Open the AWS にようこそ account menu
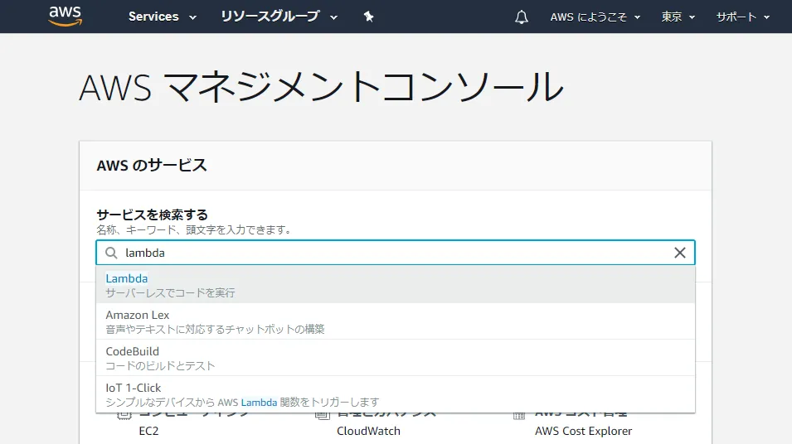 coord(595,17)
